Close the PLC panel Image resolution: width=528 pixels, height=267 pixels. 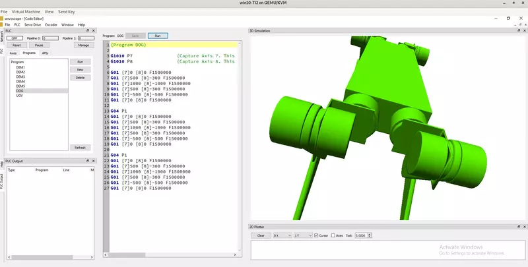pos(93,31)
